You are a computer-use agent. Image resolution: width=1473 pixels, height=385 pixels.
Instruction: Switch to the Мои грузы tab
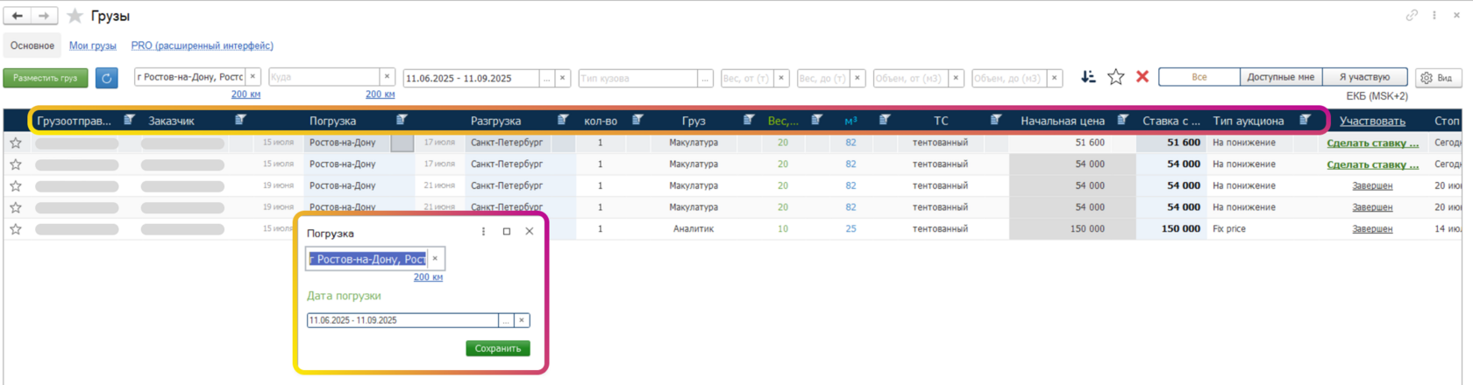[93, 45]
